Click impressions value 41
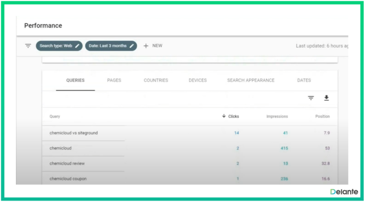Screen dimensions: 365x202 pos(285,133)
